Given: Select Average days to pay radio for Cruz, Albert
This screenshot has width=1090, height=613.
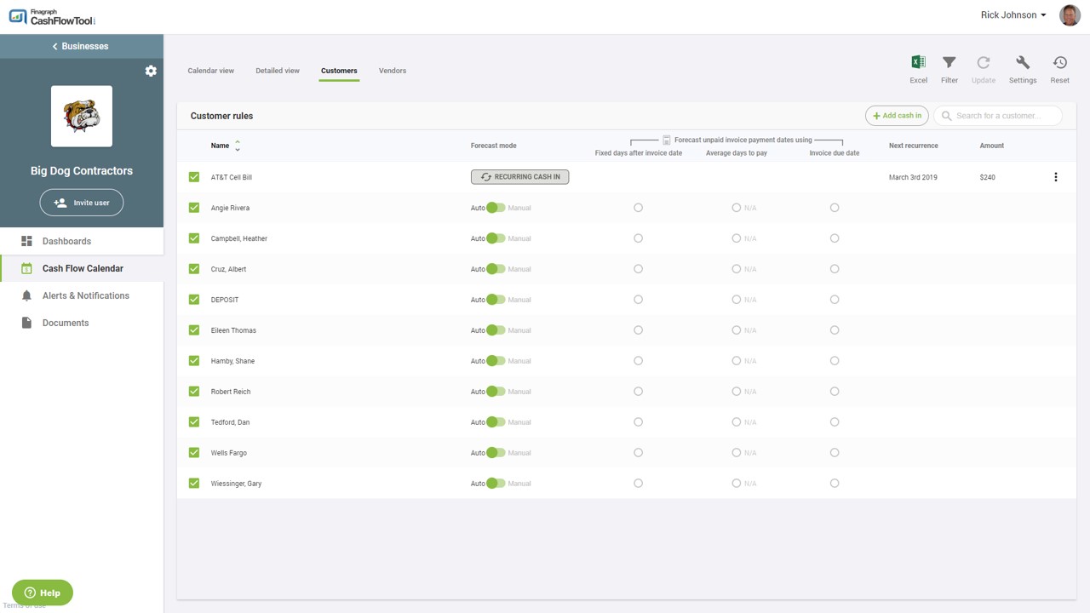Looking at the screenshot, I should [x=737, y=269].
